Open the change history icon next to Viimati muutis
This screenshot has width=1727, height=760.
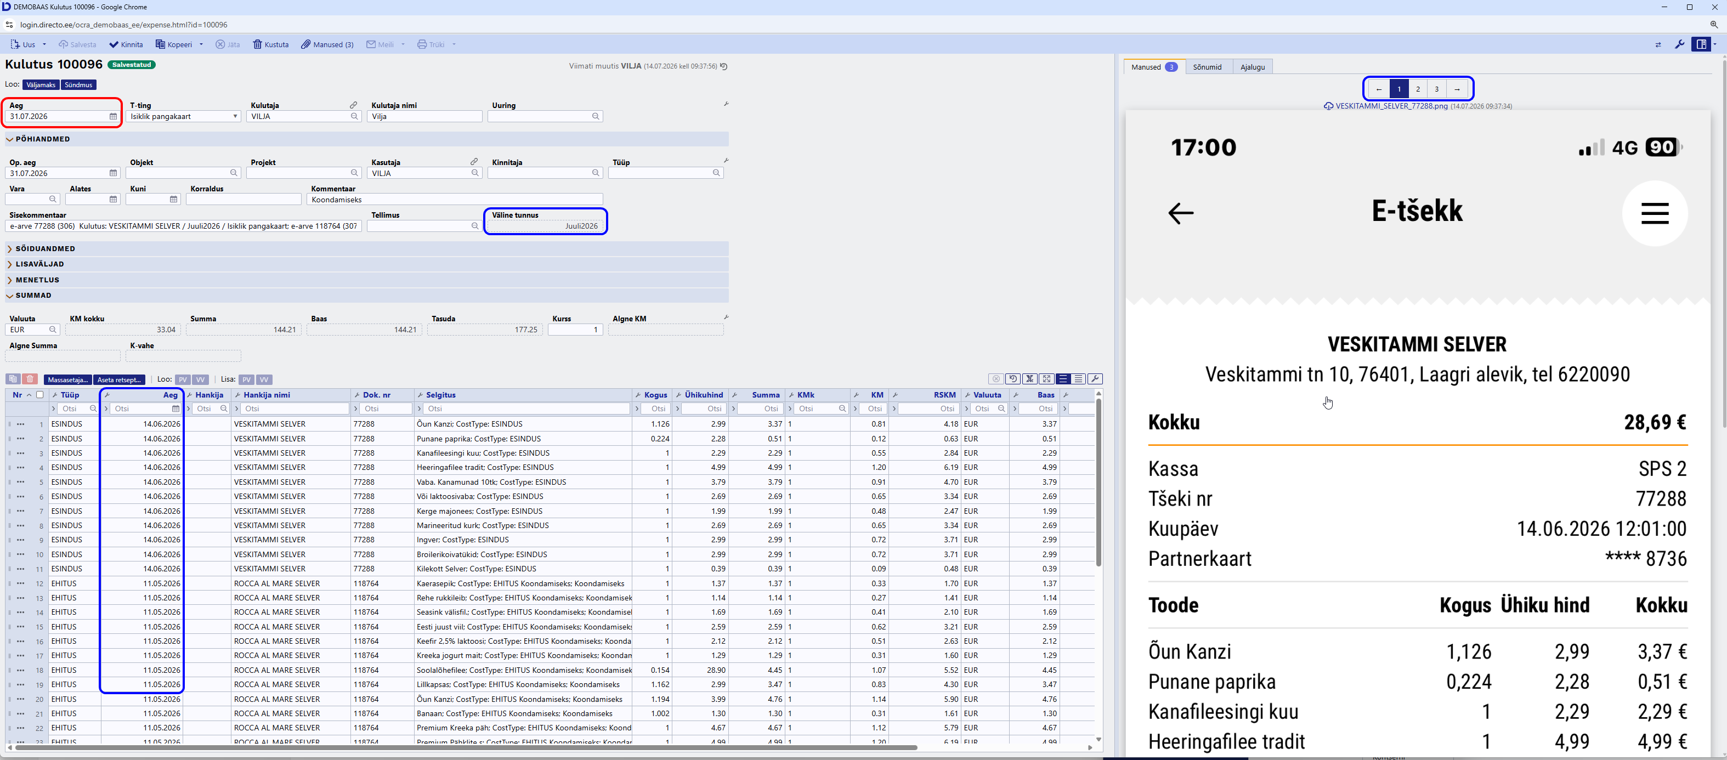coord(724,66)
